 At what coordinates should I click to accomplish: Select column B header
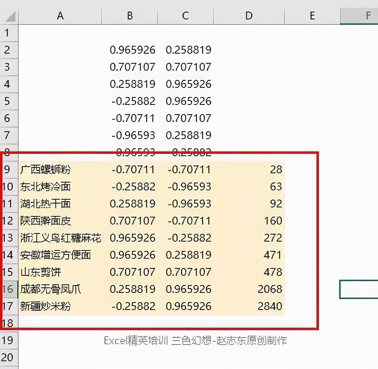pos(130,16)
